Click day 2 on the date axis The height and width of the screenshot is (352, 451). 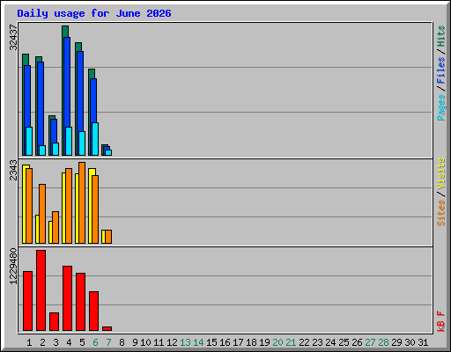(x=42, y=342)
